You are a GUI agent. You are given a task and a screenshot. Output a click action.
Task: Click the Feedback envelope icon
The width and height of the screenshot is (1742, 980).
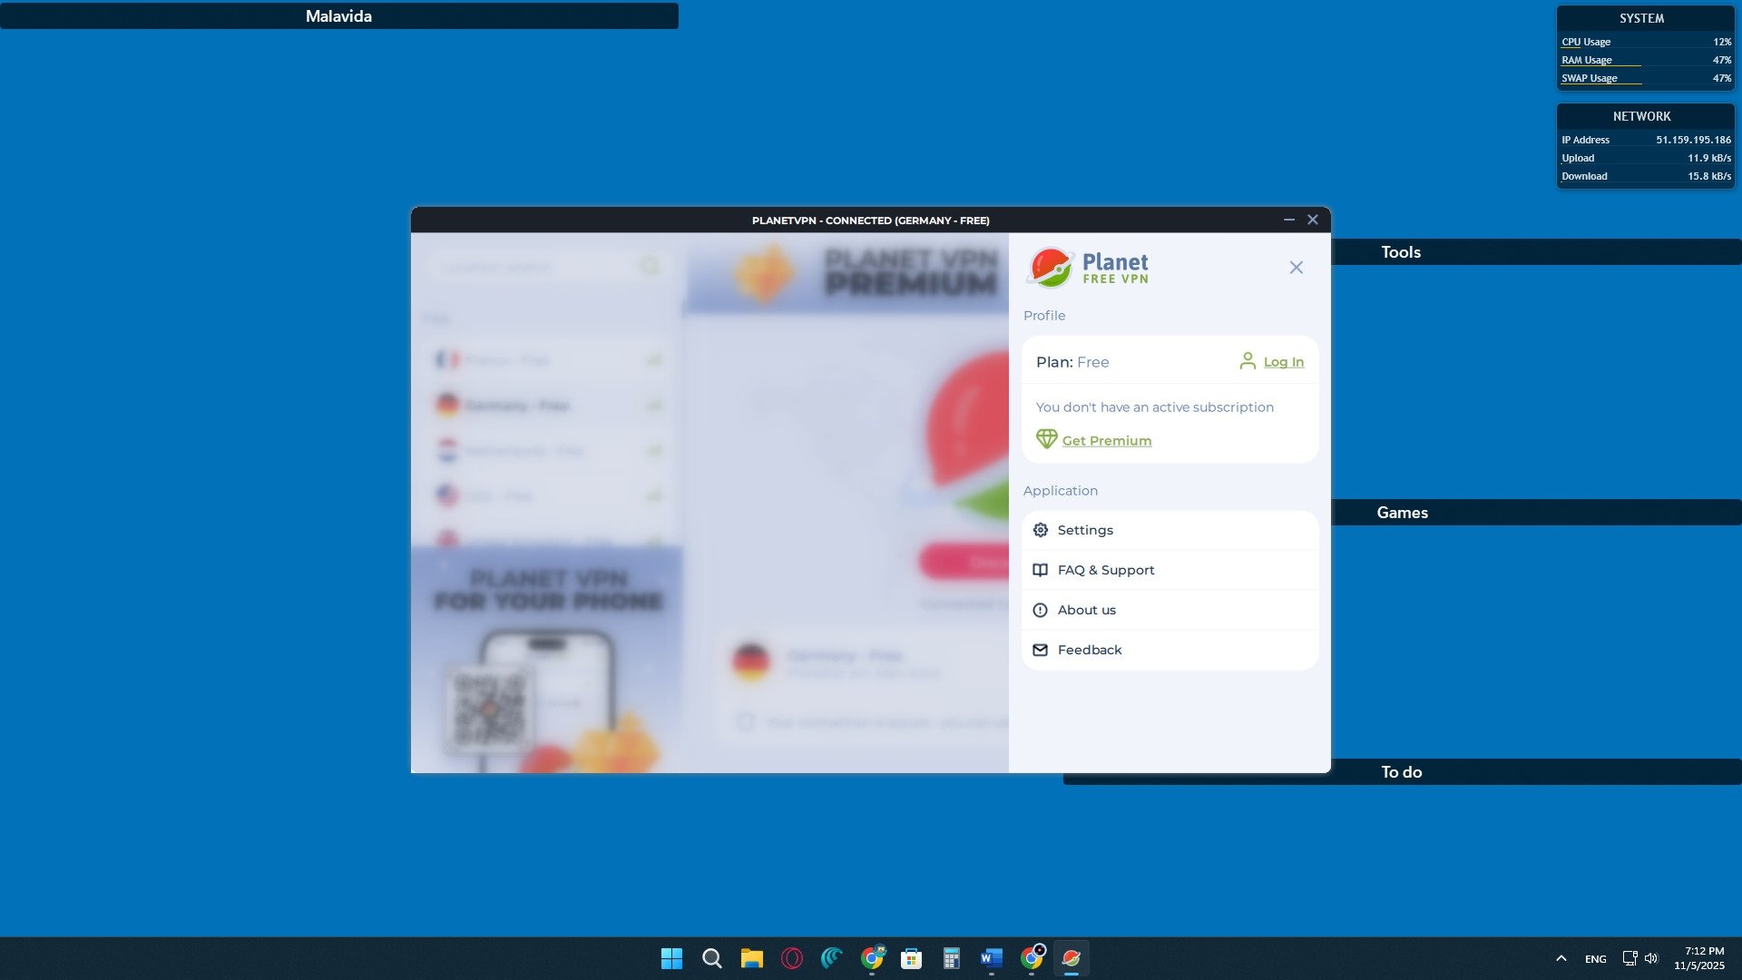[x=1041, y=650]
